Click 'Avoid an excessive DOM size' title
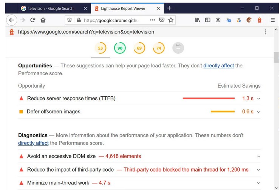The height and width of the screenshot is (190, 280). [x=62, y=156]
